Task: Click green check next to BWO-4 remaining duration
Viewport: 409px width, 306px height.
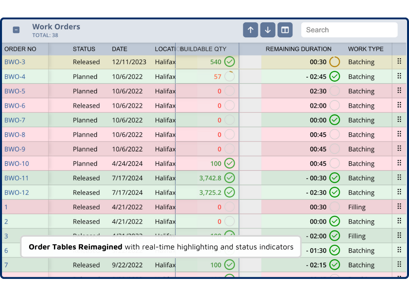Action: 335,76
